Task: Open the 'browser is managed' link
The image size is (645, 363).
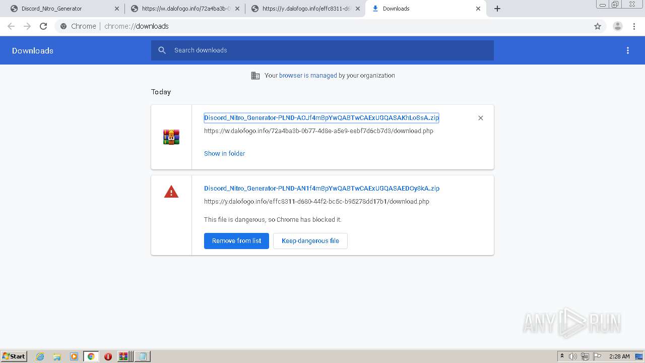Action: coord(308,76)
